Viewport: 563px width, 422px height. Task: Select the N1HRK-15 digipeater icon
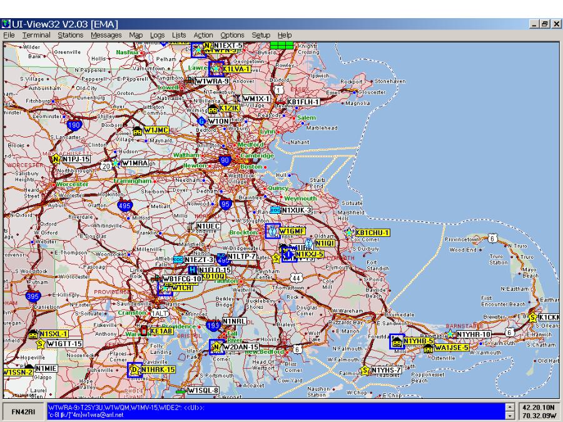[134, 370]
